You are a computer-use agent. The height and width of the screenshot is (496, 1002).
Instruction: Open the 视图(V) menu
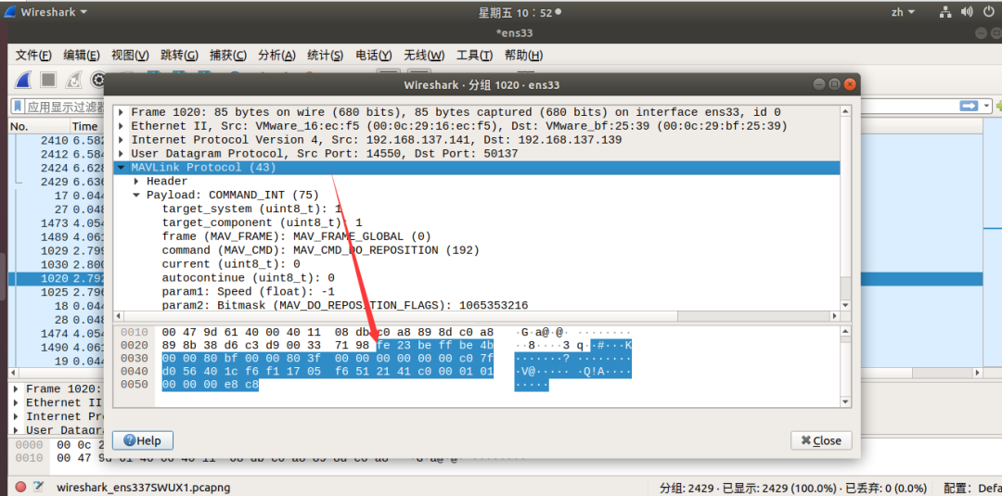(x=130, y=56)
